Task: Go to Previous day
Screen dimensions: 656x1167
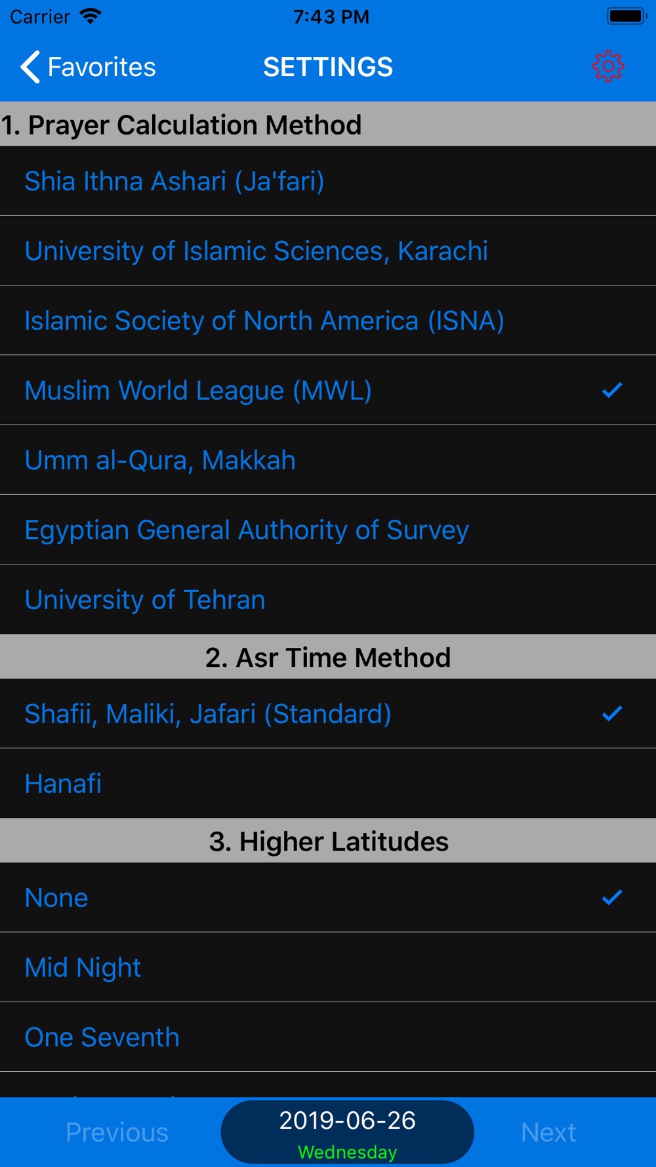Action: [117, 1132]
